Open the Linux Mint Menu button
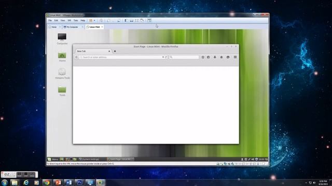 click(53, 159)
